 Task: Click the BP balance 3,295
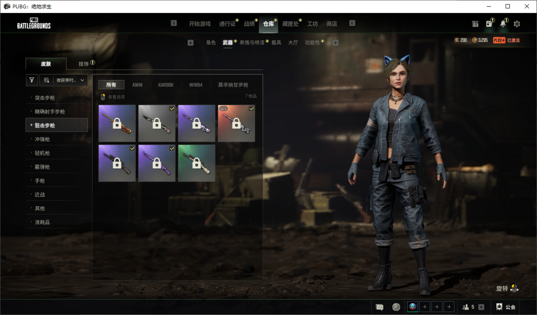[480, 40]
